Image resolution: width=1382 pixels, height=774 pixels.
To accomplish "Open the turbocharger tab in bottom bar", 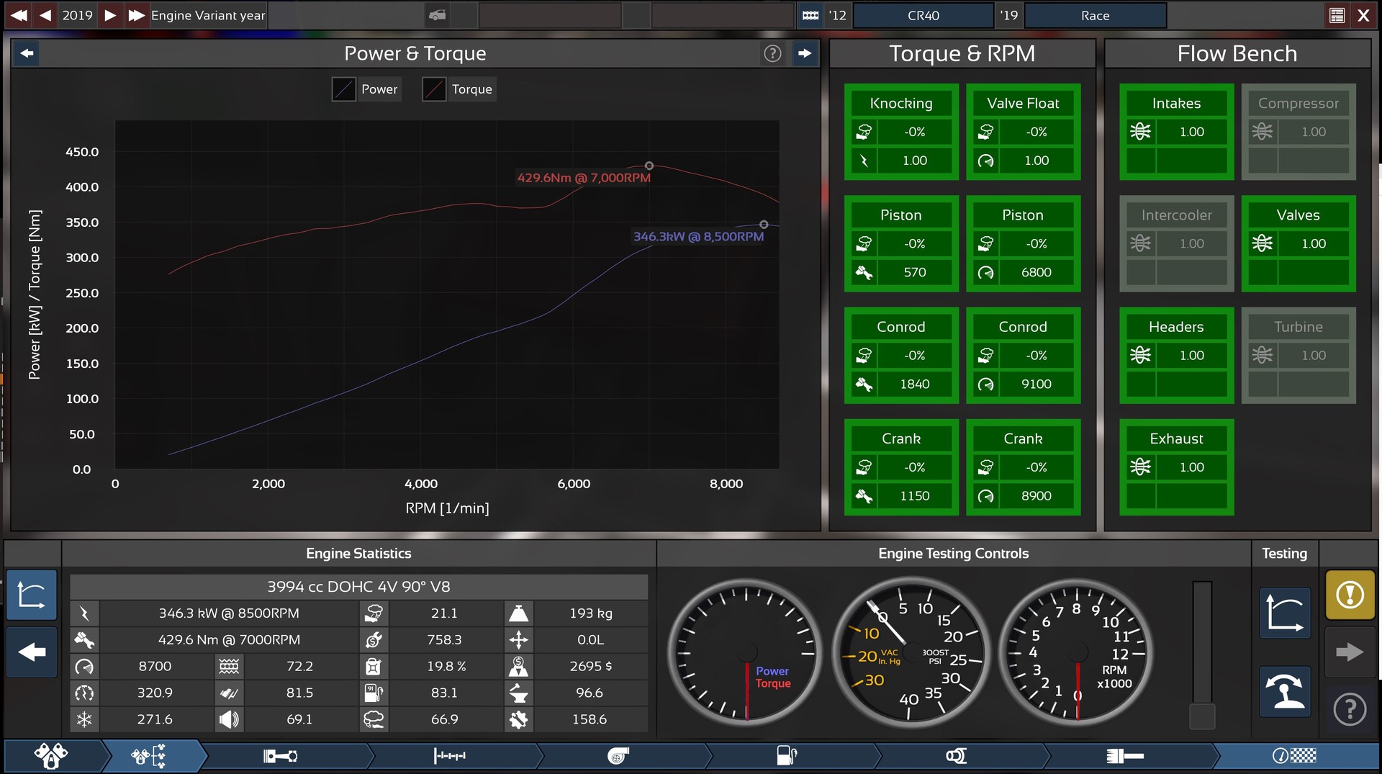I will pos(618,755).
